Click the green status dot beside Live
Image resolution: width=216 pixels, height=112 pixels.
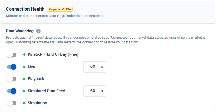click(x=24, y=67)
